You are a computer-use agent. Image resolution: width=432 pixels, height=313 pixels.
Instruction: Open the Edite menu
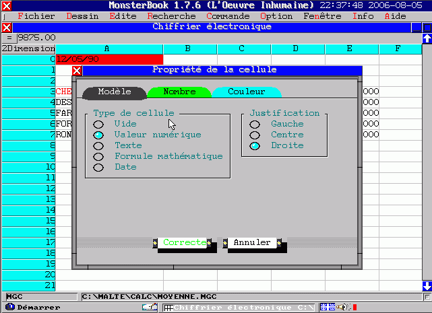[x=123, y=16]
